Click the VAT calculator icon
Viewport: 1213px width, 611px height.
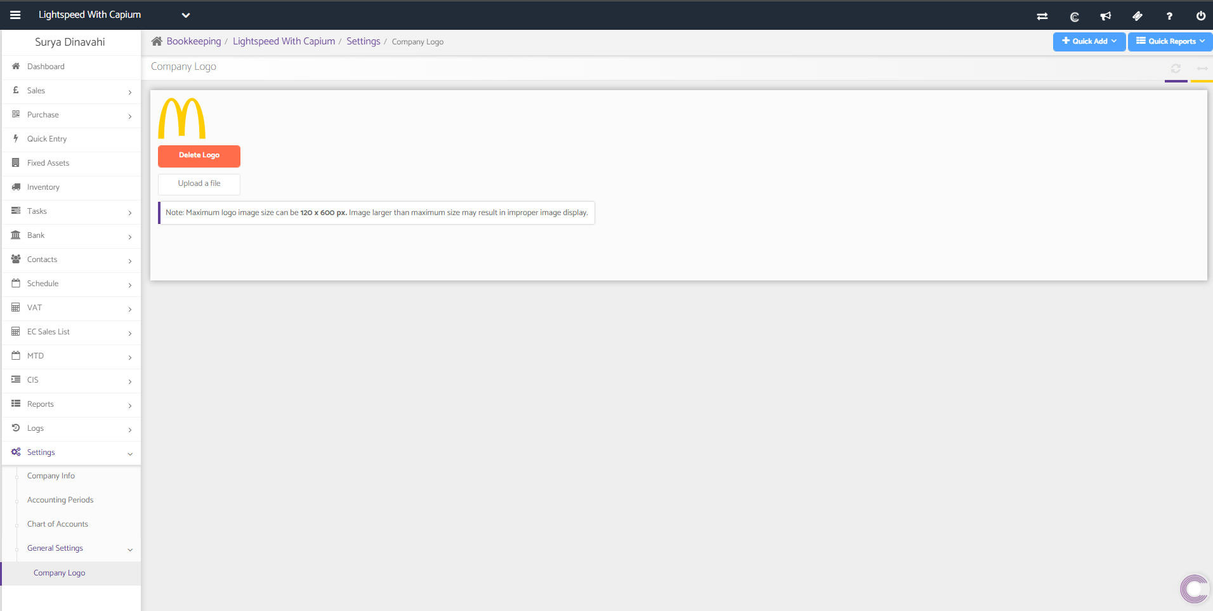click(x=16, y=307)
